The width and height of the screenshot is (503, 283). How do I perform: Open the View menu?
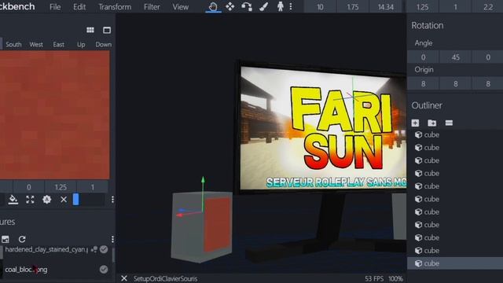point(180,7)
